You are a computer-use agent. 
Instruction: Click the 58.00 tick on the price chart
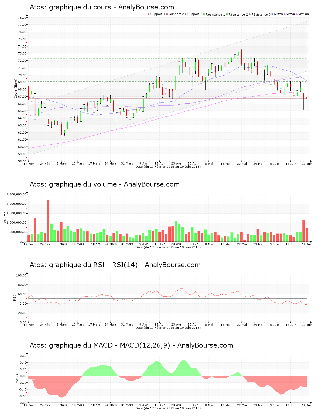pos(22,161)
